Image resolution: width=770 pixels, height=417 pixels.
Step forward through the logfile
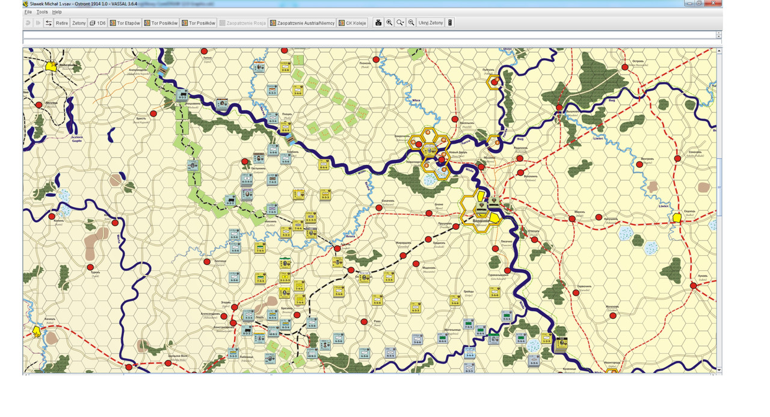[x=38, y=23]
